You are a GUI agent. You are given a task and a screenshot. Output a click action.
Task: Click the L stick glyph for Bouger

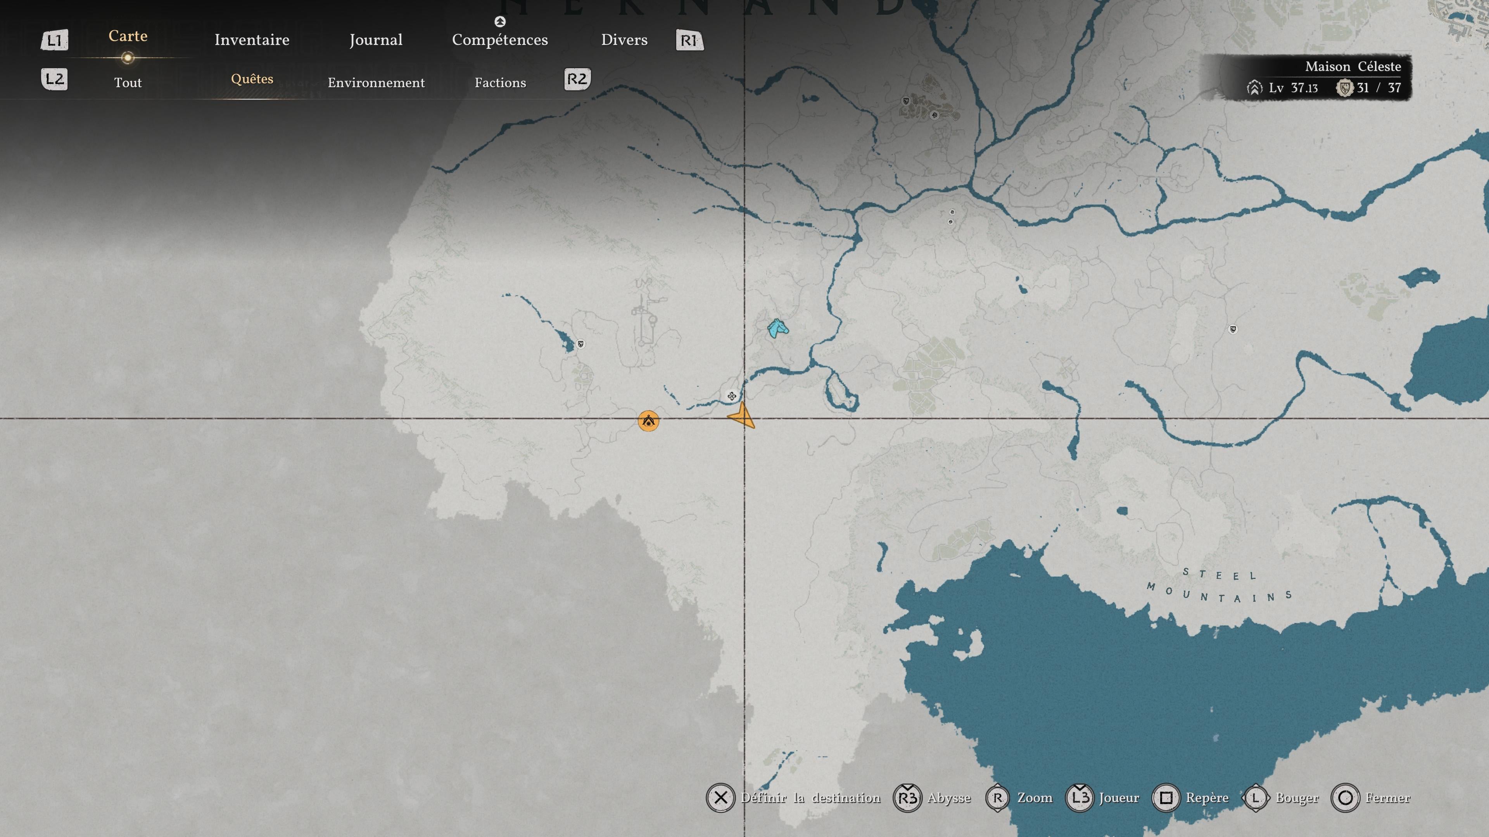coord(1256,798)
